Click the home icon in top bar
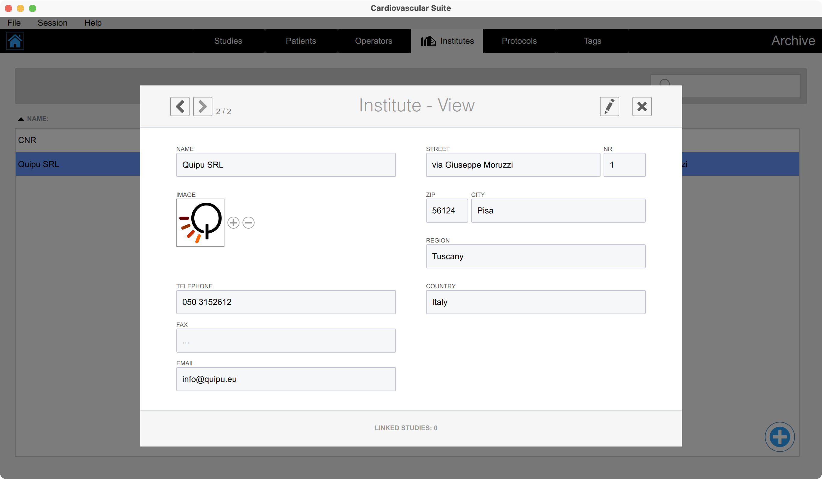Screen dimensions: 822x479 click(x=15, y=41)
